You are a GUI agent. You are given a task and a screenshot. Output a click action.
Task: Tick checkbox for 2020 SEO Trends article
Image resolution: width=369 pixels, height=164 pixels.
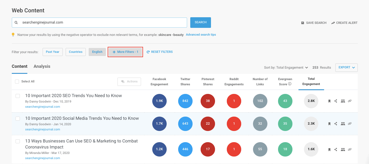[18, 96]
